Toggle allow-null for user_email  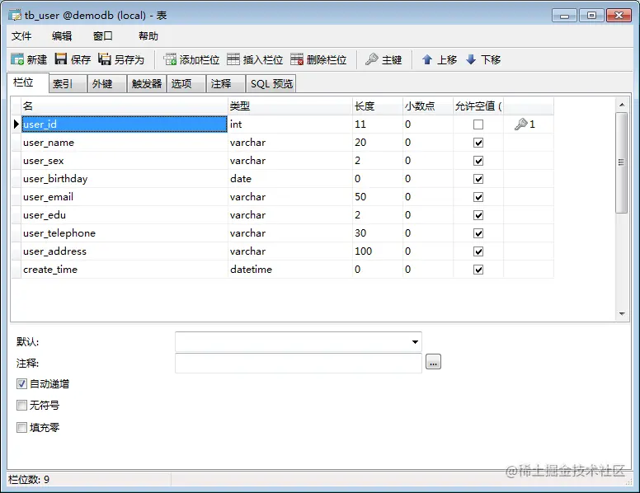click(478, 197)
